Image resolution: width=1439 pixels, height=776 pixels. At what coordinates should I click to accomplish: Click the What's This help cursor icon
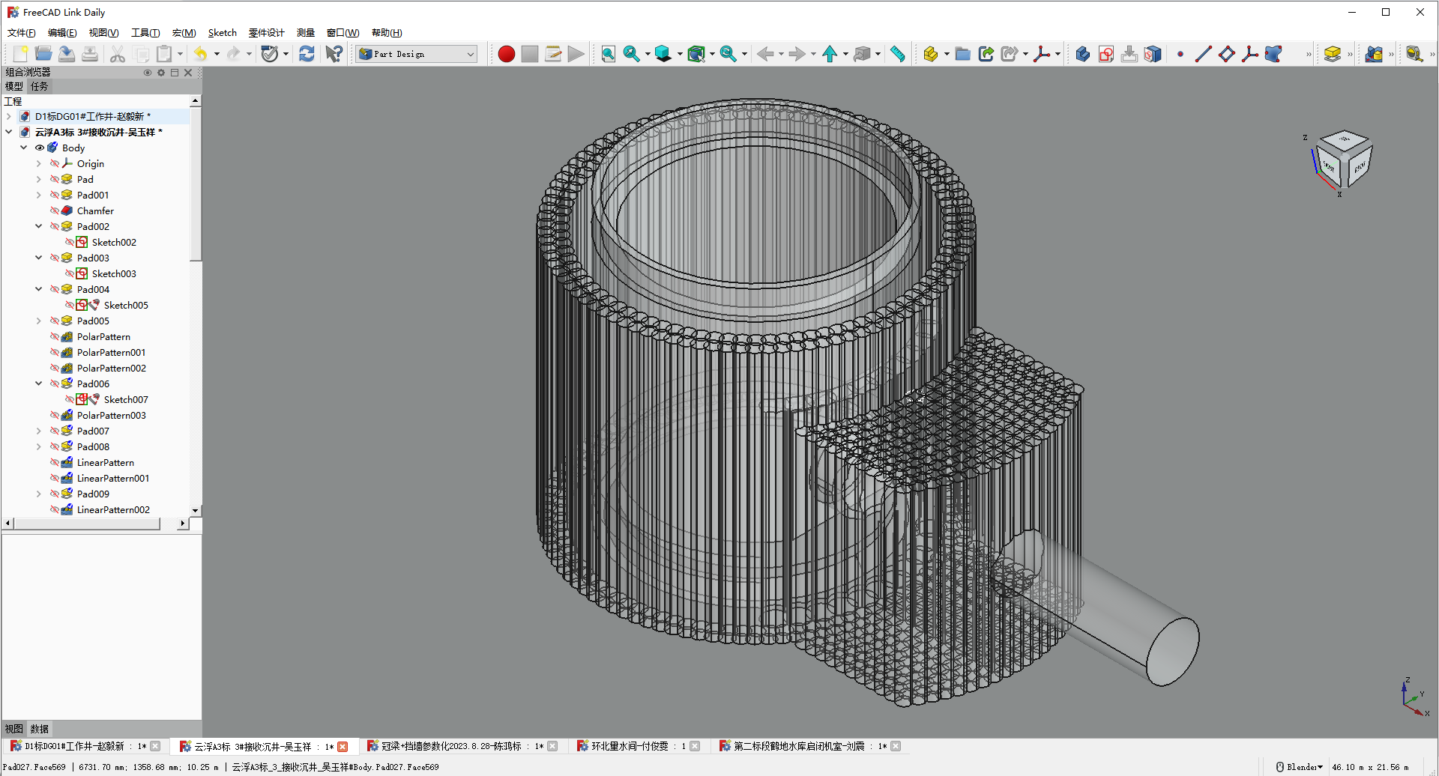point(334,54)
